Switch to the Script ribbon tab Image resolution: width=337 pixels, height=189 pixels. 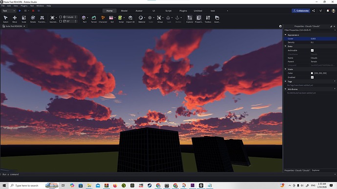pyautogui.click(x=168, y=11)
